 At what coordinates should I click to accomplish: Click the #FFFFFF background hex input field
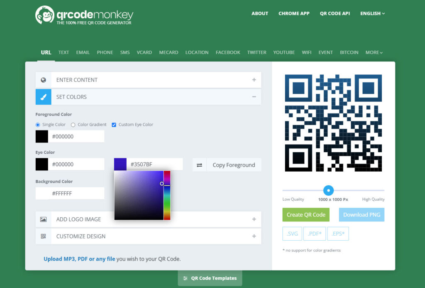click(76, 193)
